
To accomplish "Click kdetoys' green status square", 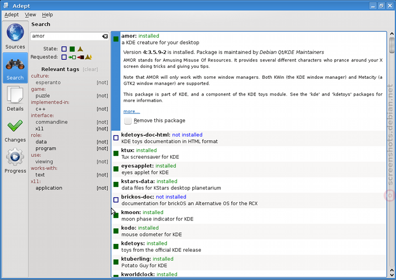I will [x=116, y=246].
